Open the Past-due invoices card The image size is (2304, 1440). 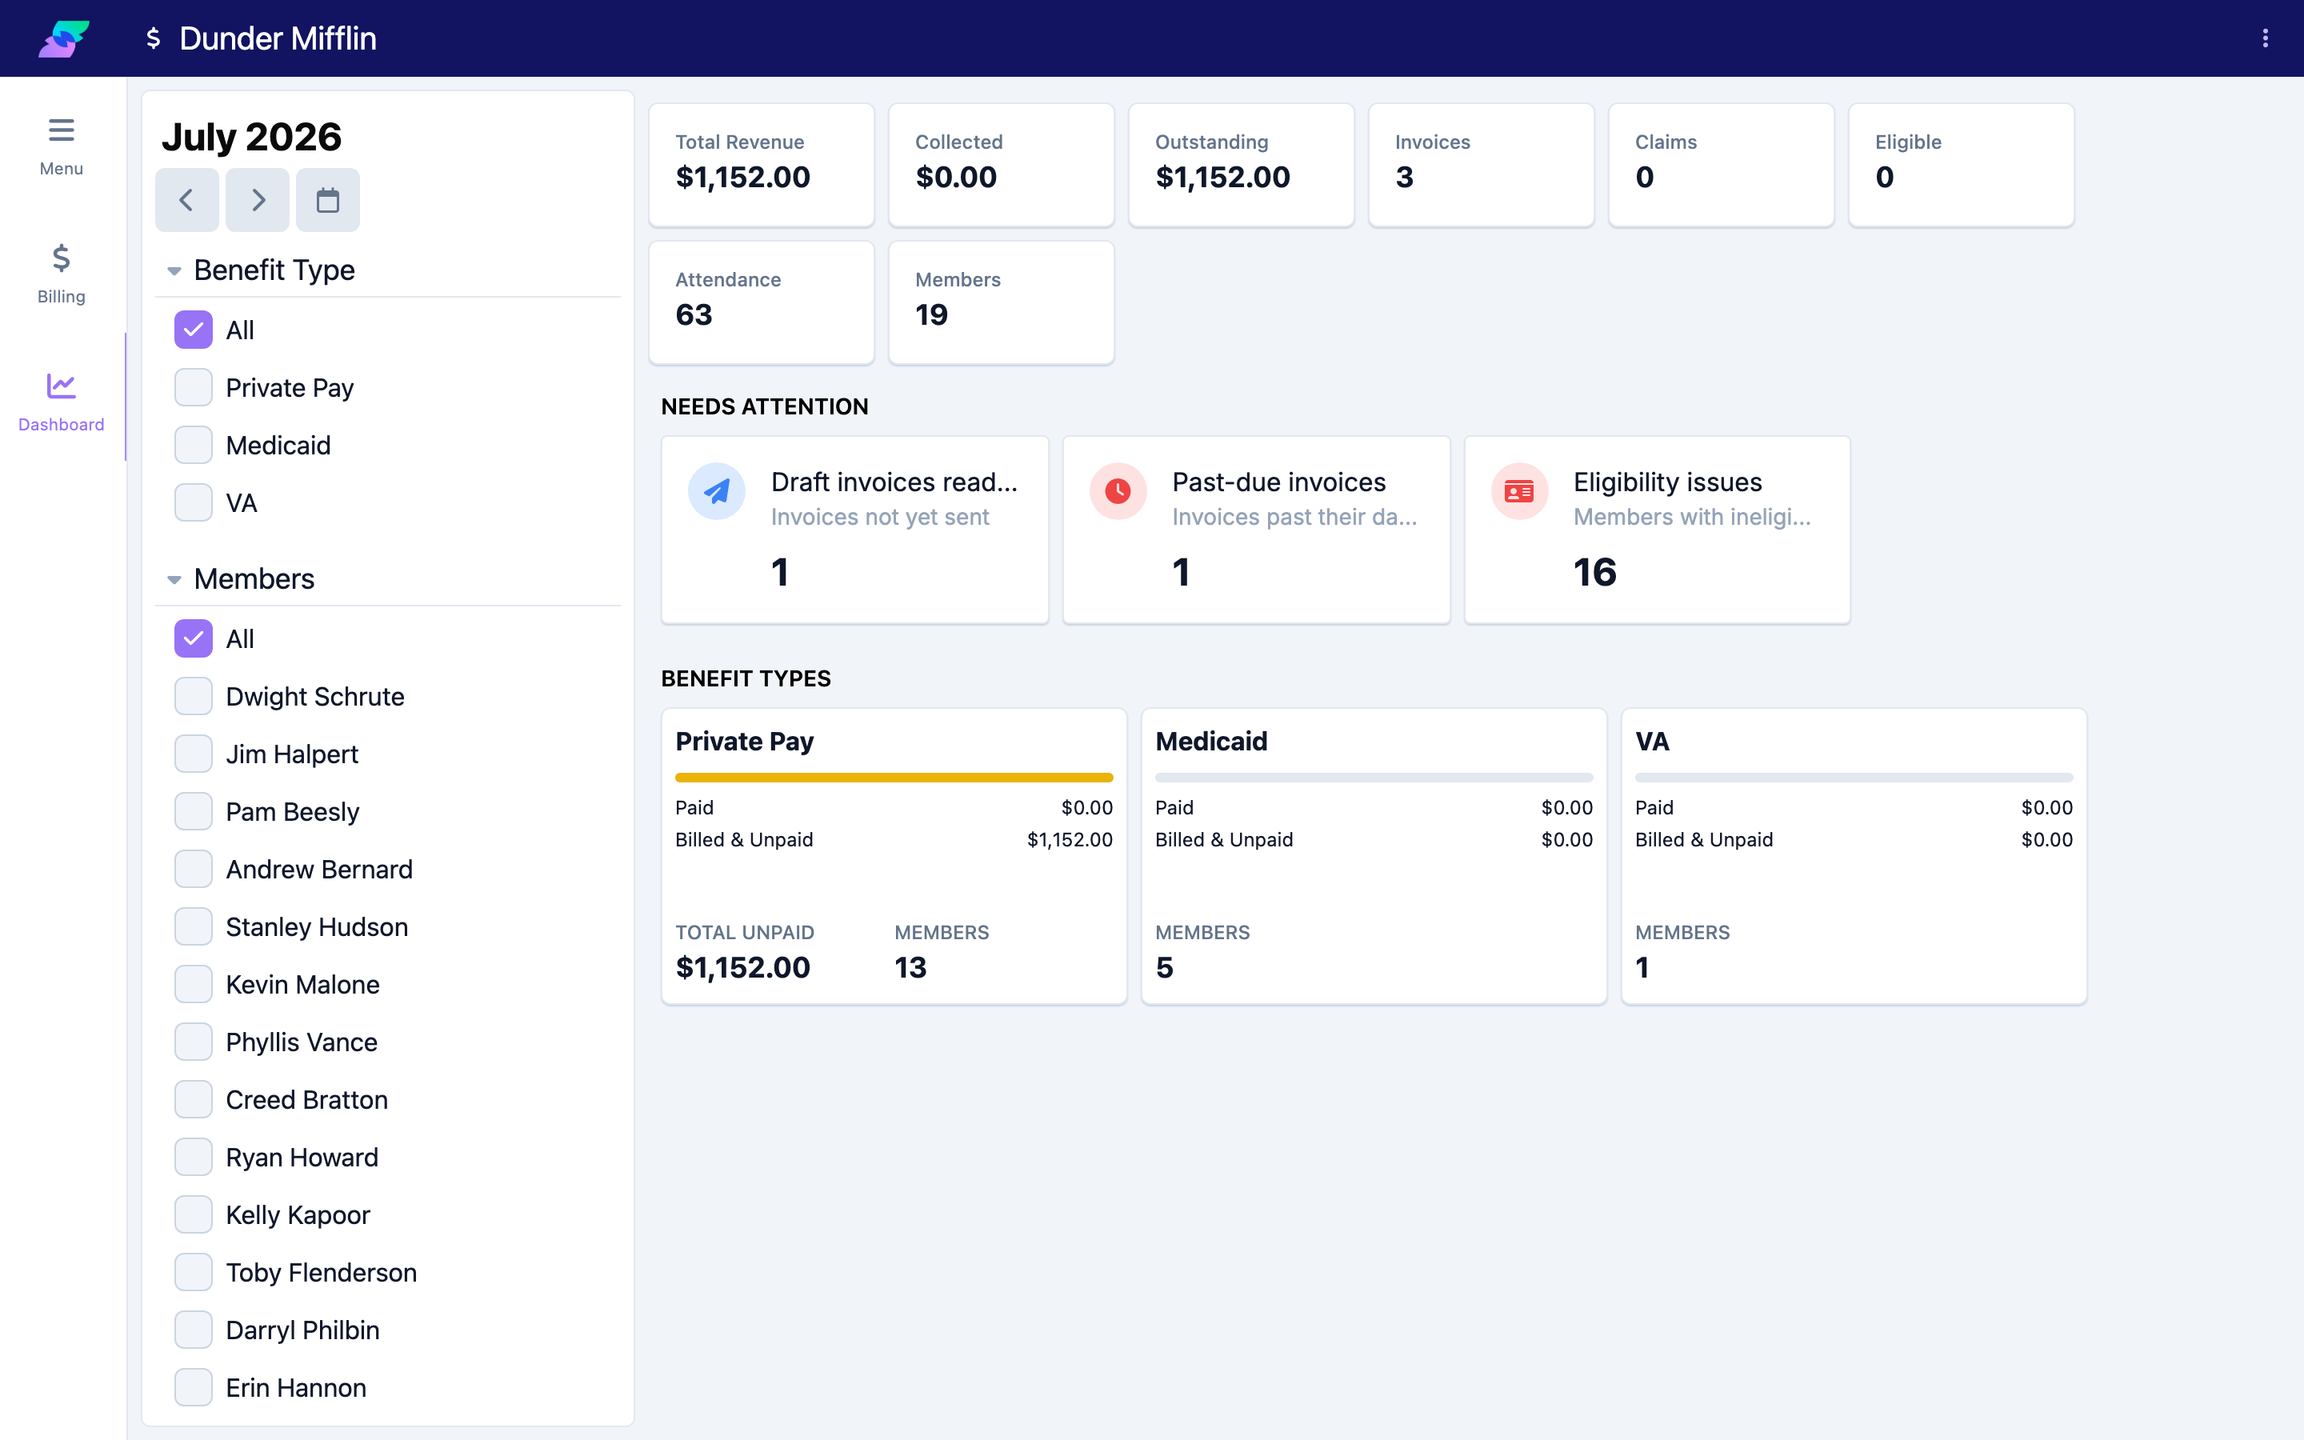click(1257, 530)
